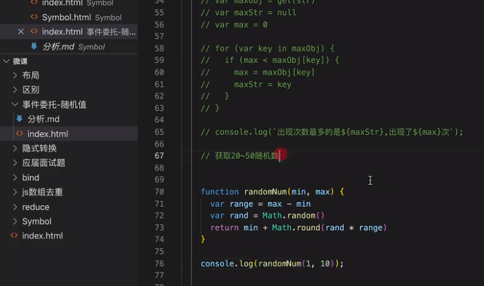The width and height of the screenshot is (484, 286).
Task: Click markdown icon next to 分析.md file
Action: (x=19, y=119)
